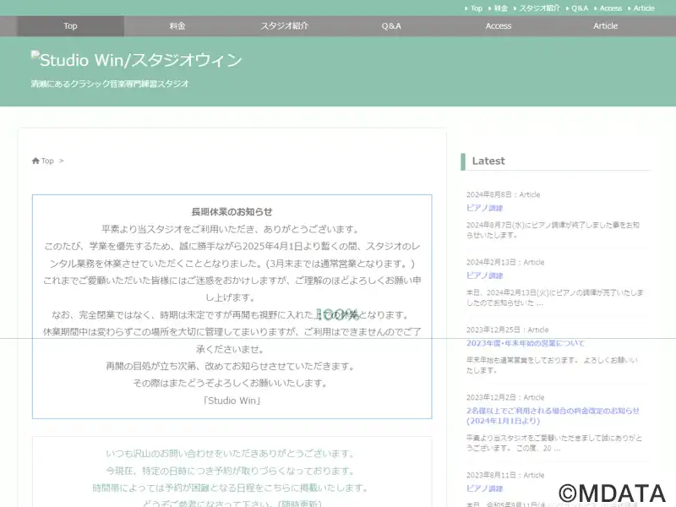Open the 2名様以上でご利用される場合の料金改定 post
676x507 pixels.
[553, 416]
